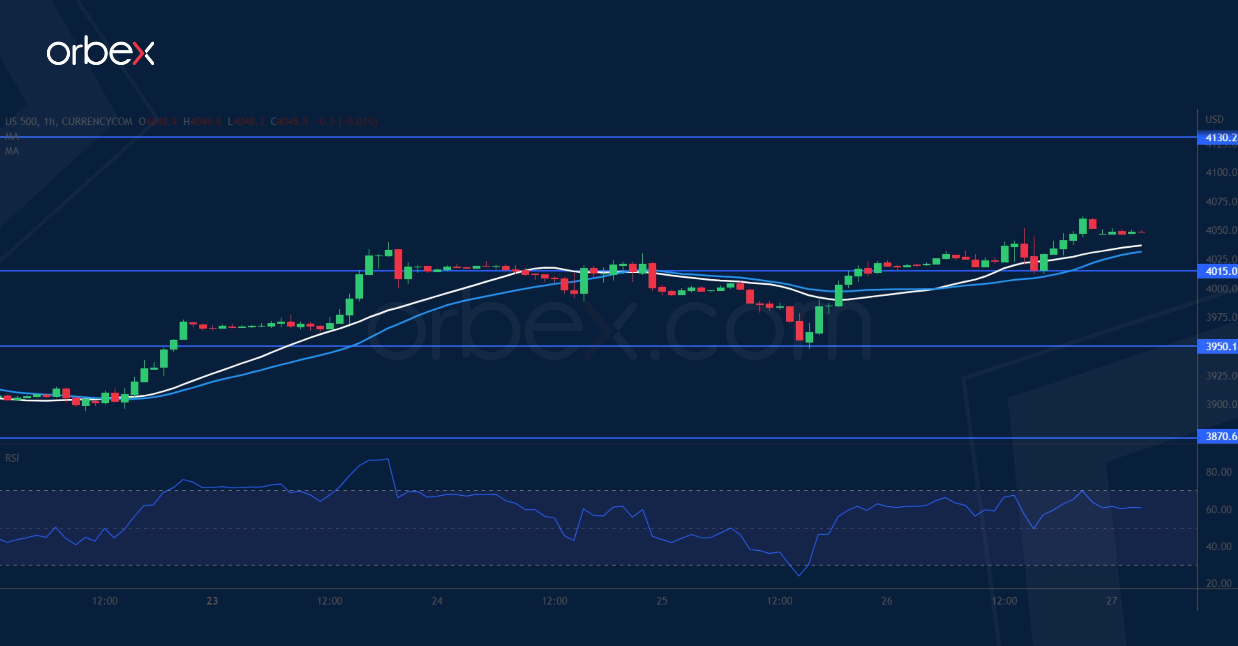Click the RSI indicator label

[x=12, y=458]
